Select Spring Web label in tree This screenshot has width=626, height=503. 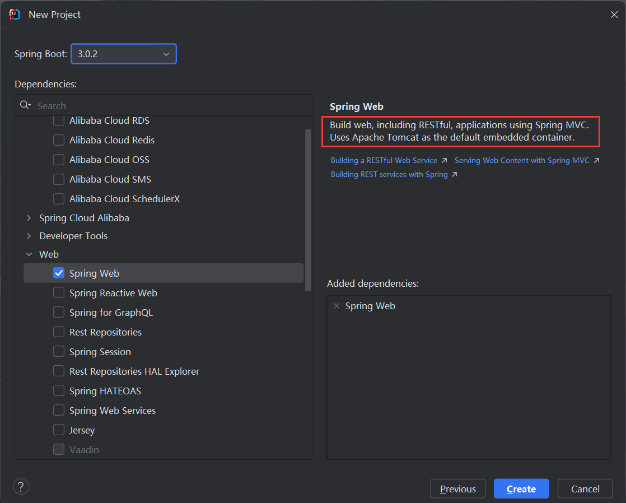point(94,273)
